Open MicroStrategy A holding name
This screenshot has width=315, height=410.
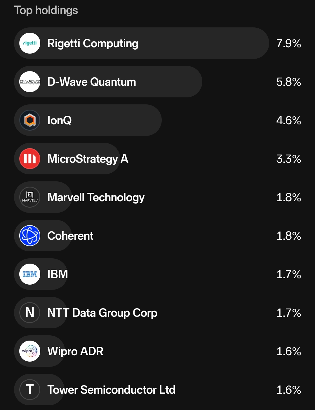click(88, 159)
